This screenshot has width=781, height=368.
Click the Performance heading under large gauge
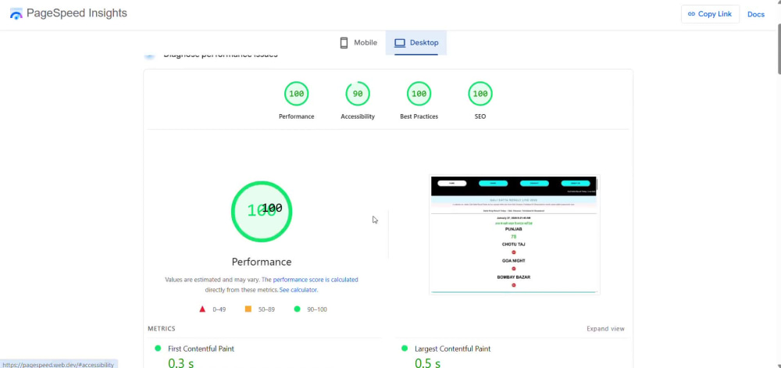click(262, 262)
